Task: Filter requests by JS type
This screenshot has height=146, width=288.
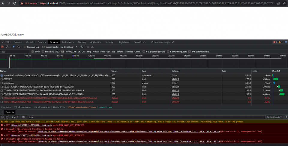Action: (79, 52)
